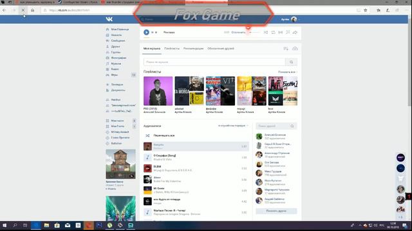412x231 pixels.
Task: Click the VK logo in the header
Action: click(x=109, y=19)
